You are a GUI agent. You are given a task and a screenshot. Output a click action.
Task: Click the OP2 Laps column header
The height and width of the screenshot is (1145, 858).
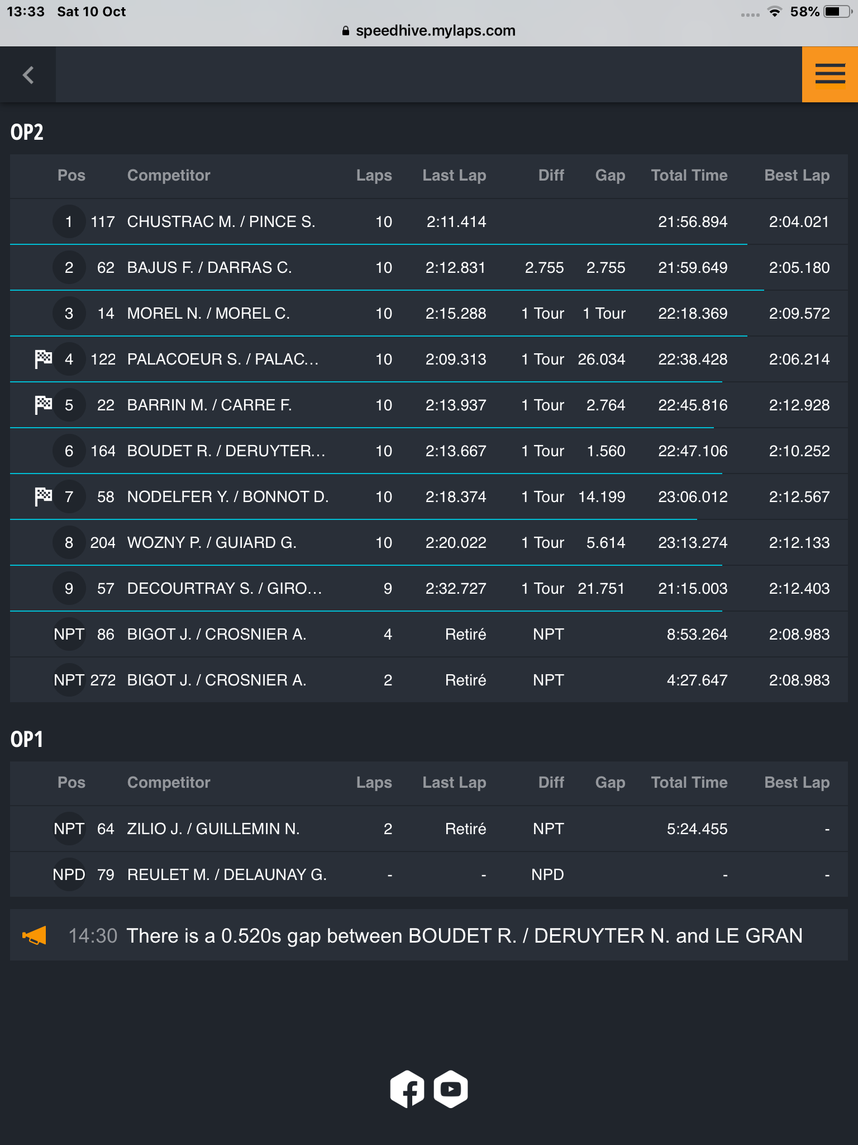pyautogui.click(x=374, y=176)
